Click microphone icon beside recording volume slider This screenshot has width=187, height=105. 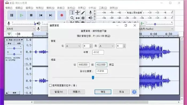tap(9, 23)
